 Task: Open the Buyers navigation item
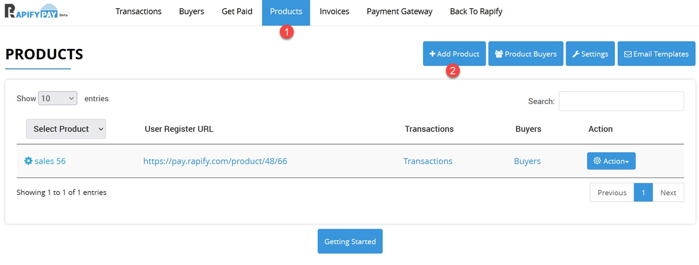(192, 12)
